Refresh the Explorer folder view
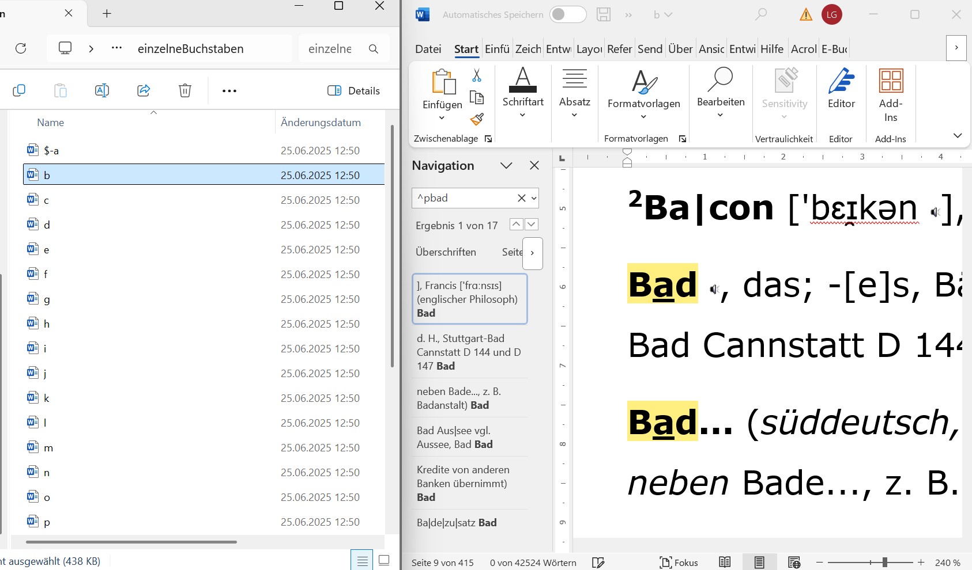Screen dimensions: 972x570 pyautogui.click(x=21, y=48)
